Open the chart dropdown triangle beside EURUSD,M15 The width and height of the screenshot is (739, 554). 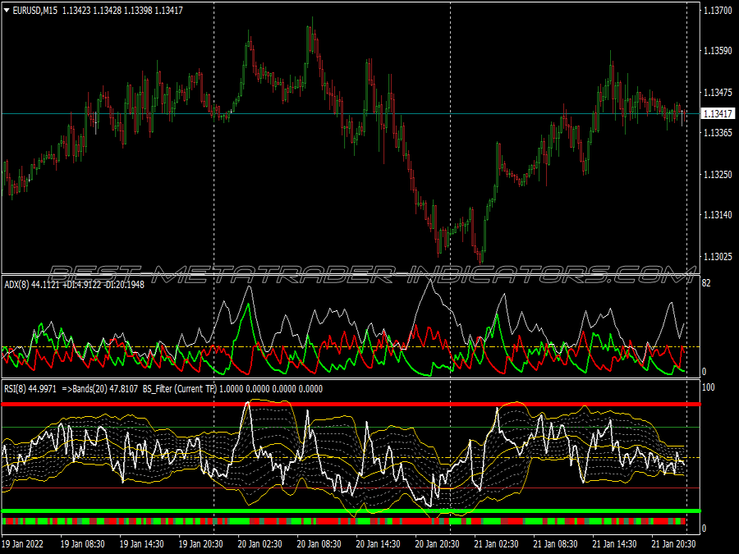pos(7,11)
